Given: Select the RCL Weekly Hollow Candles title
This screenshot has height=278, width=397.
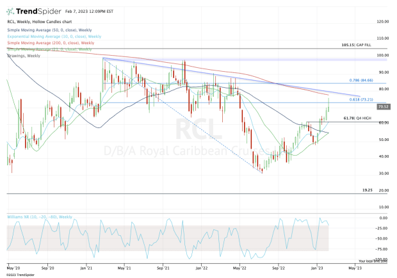Looking at the screenshot, I should click(x=41, y=24).
